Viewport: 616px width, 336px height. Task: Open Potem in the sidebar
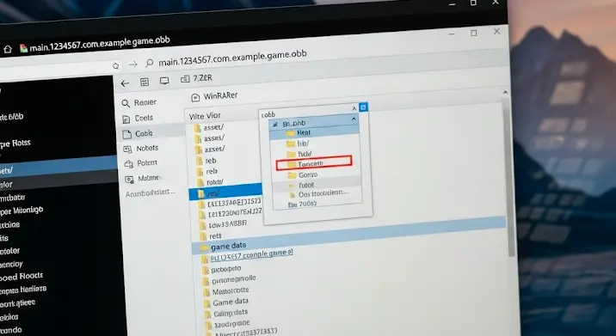pos(140,163)
